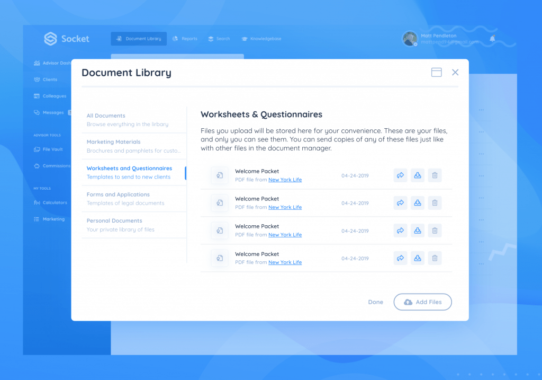Open Advisor Dashboard in the sidebar

52,63
